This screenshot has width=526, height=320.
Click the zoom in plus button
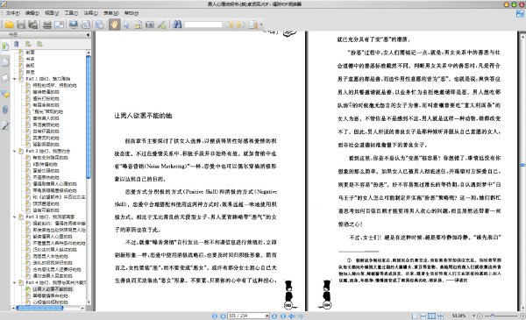(522, 316)
